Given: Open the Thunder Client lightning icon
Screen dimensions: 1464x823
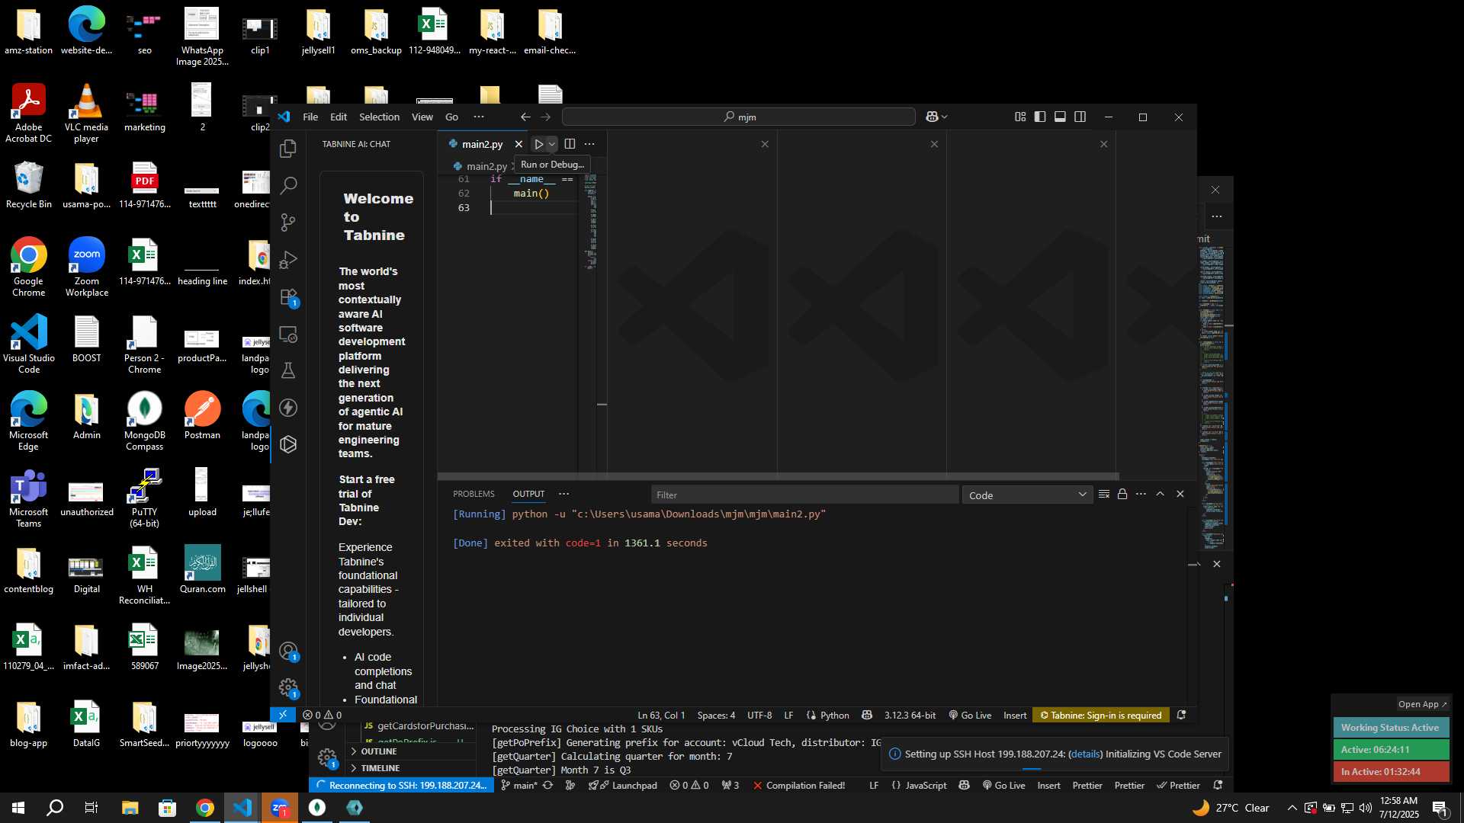Looking at the screenshot, I should 288,408.
